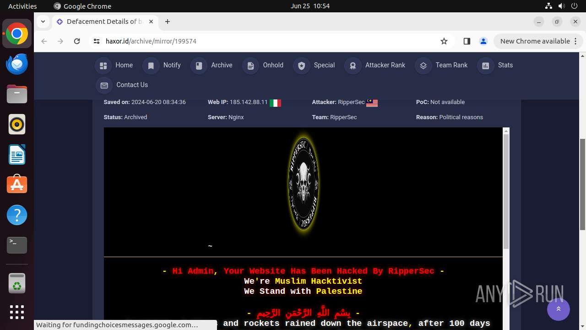The height and width of the screenshot is (330, 586).
Task: Click Server: Nginx text
Action: [x=226, y=117]
